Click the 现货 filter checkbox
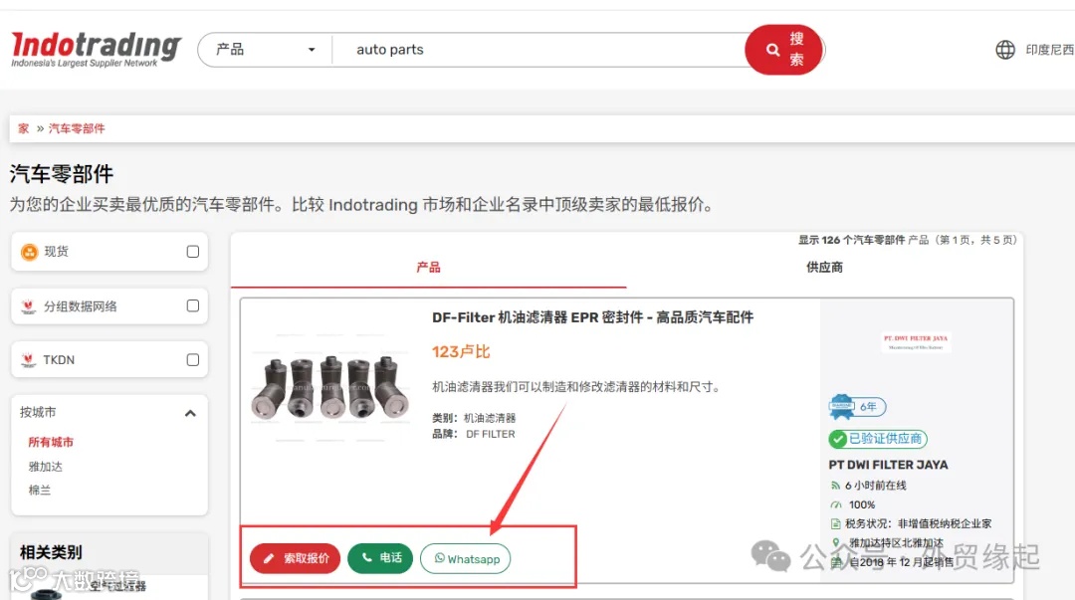 pos(192,252)
